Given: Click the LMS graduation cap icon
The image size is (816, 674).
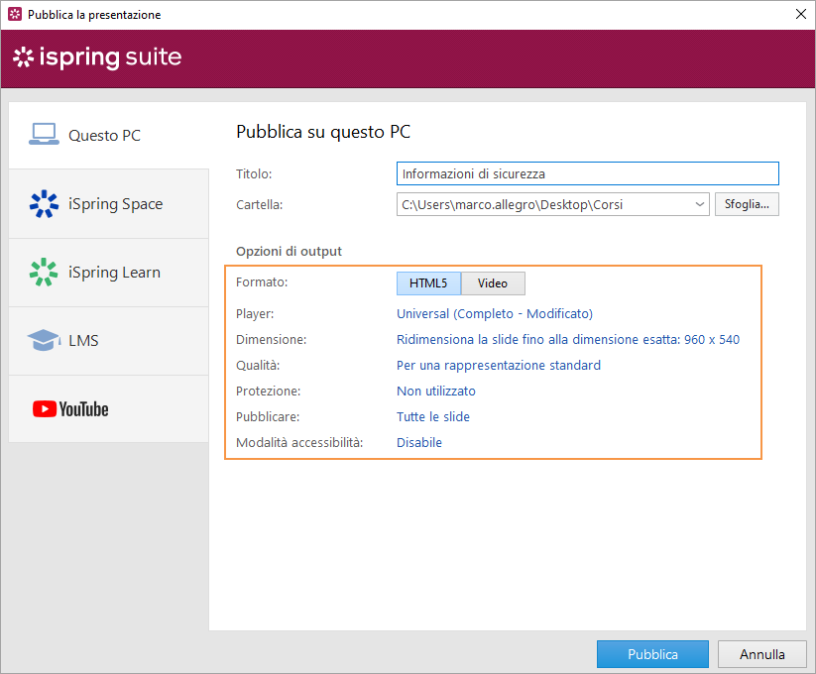Looking at the screenshot, I should 44,340.
